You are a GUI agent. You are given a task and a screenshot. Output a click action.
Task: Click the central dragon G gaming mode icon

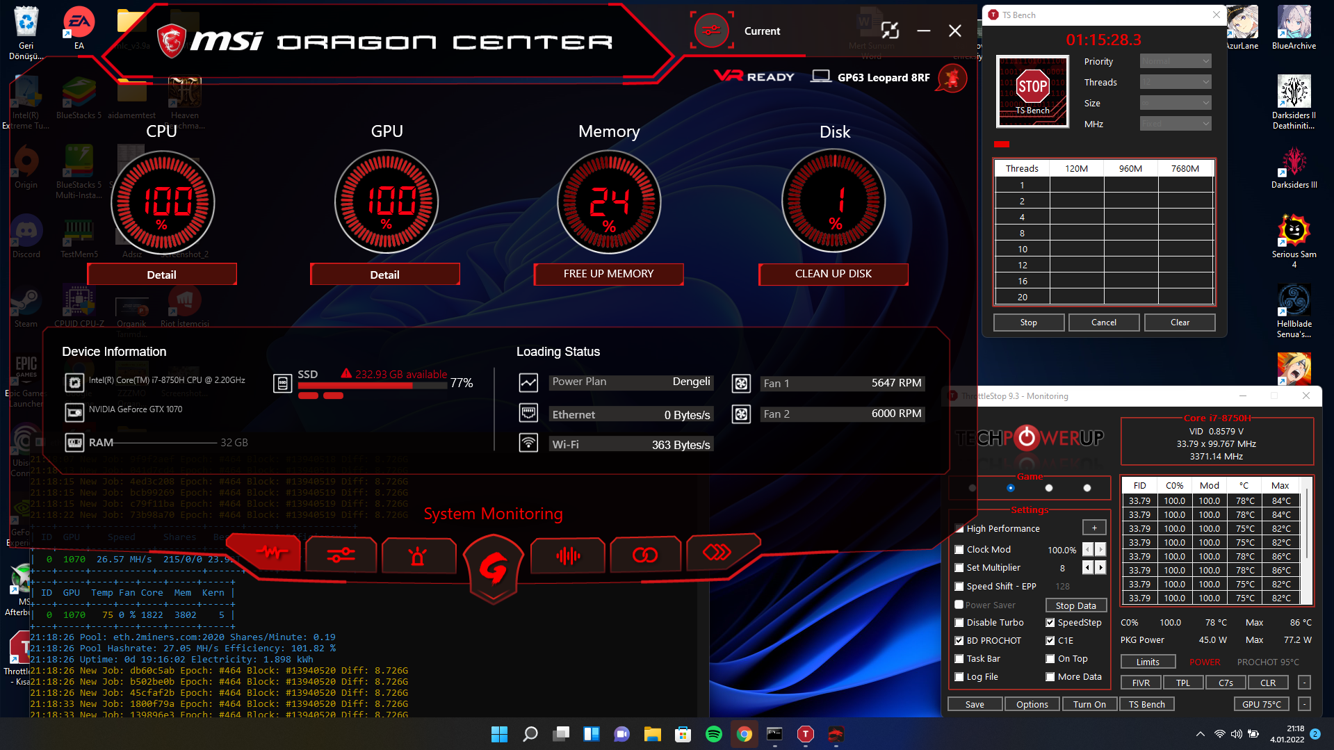[493, 568]
